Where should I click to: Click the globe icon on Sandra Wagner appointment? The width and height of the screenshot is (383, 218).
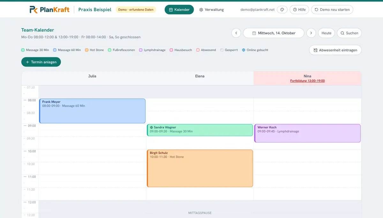pos(152,127)
